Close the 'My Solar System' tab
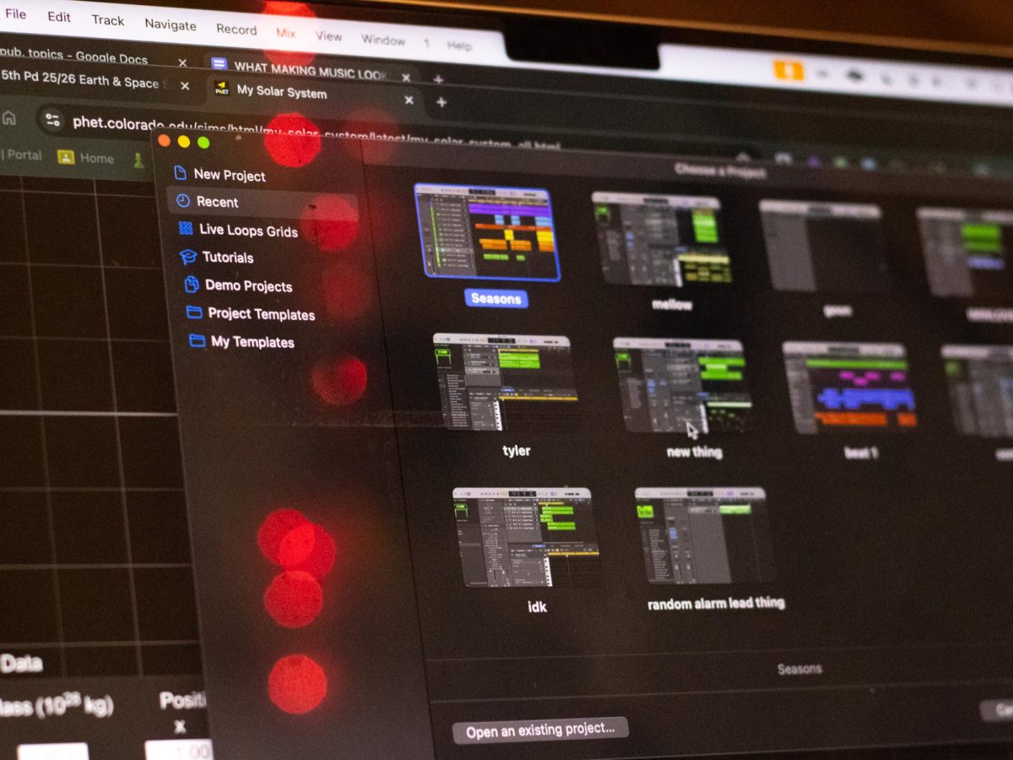 point(409,100)
